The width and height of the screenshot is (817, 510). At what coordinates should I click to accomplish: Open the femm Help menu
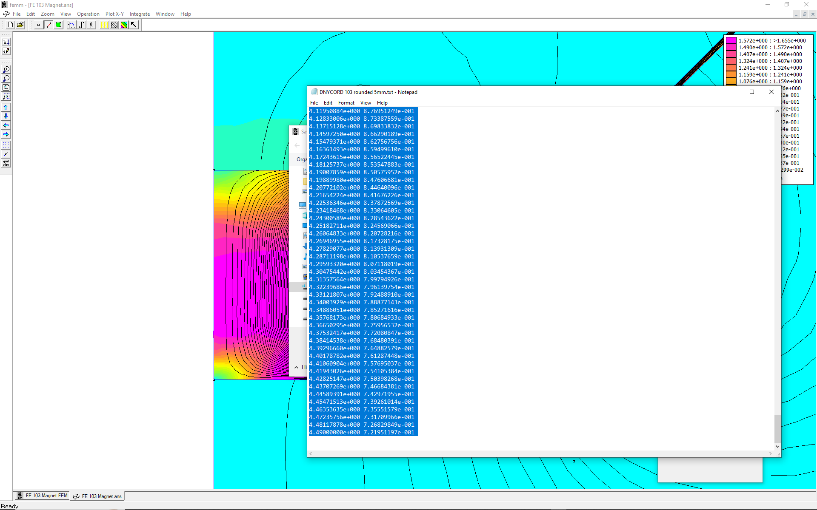pos(186,14)
